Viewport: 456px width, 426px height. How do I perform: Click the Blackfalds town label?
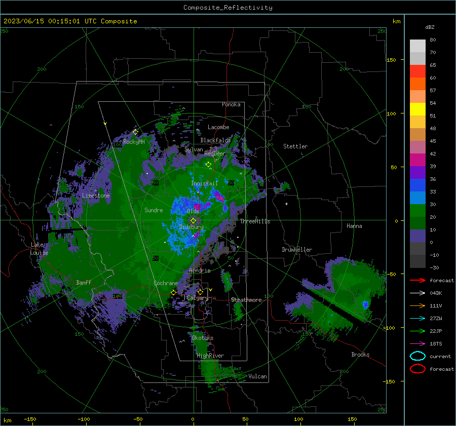[x=215, y=140]
